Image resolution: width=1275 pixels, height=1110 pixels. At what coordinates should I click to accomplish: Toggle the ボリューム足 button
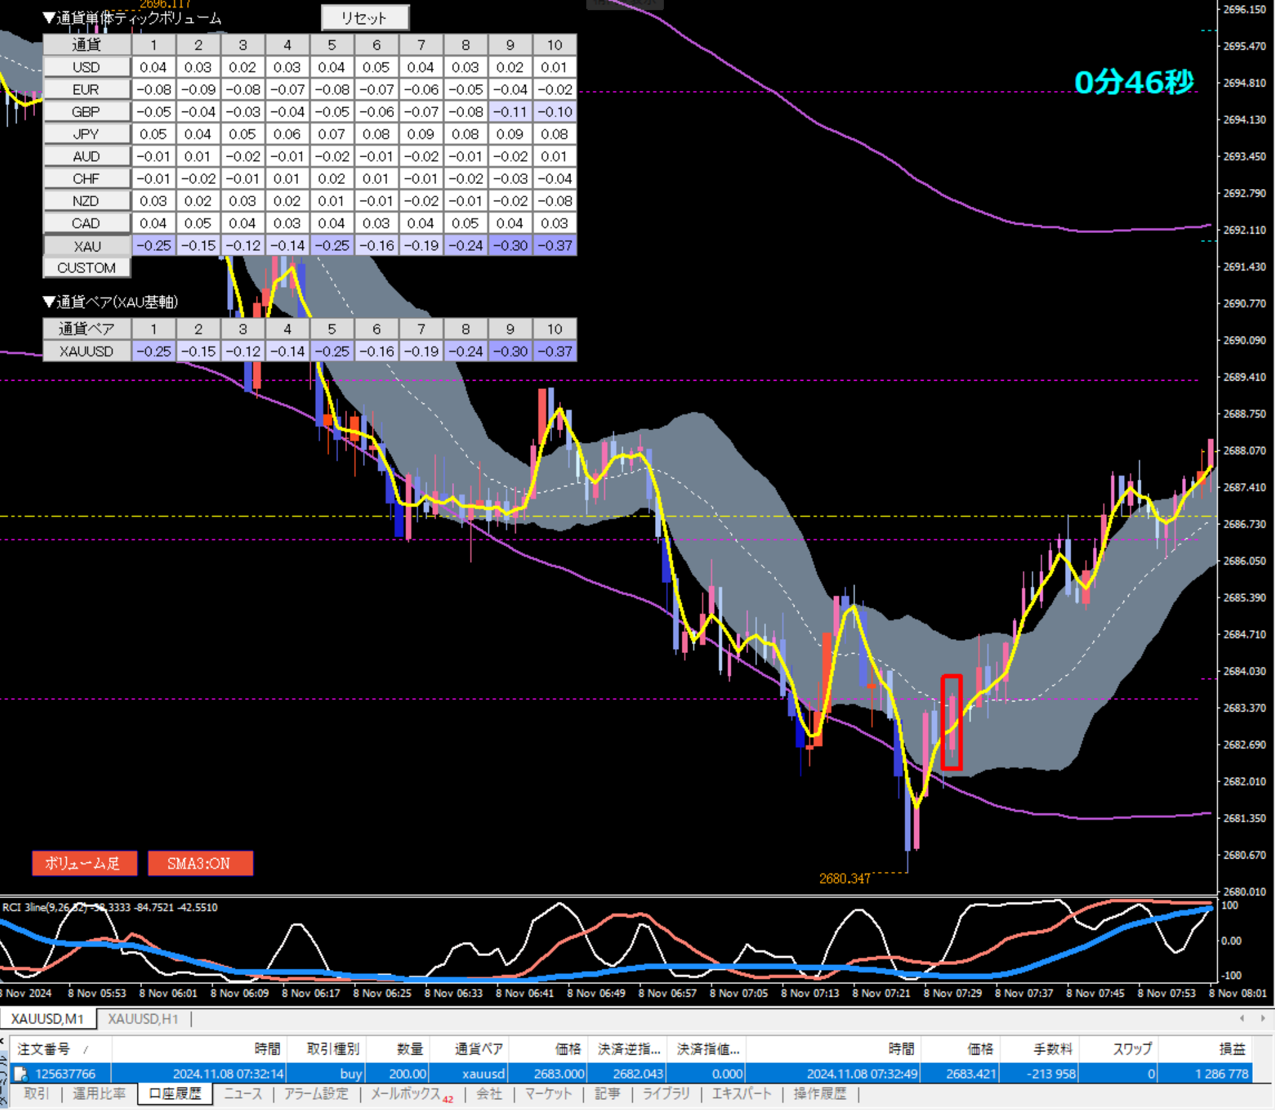tap(84, 864)
